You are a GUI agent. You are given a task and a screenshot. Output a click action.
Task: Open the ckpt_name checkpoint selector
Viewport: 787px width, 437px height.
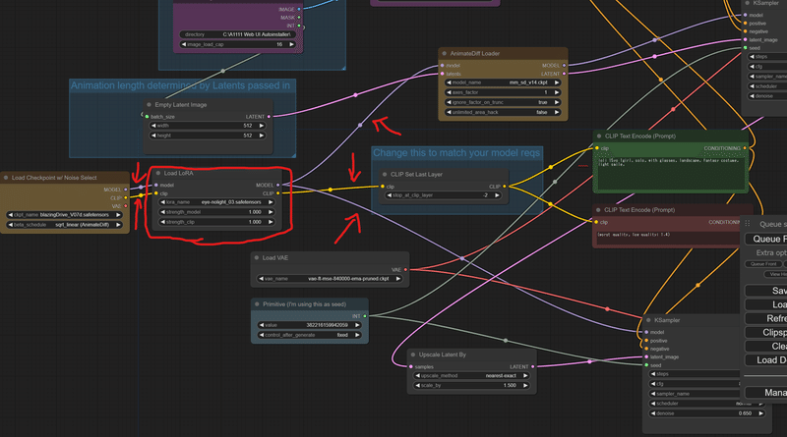pyautogui.click(x=64, y=215)
